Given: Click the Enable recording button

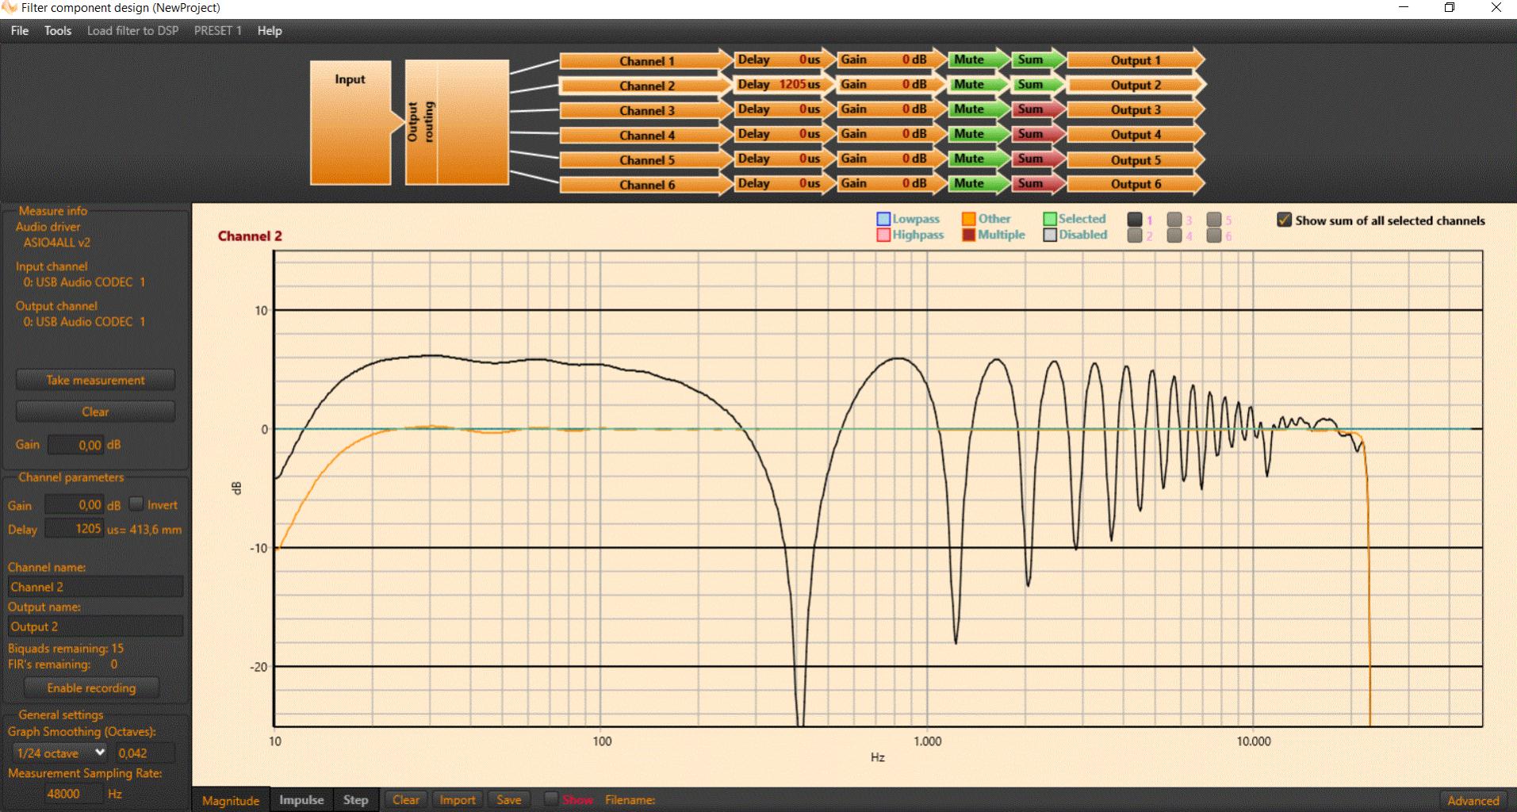Looking at the screenshot, I should (91, 688).
